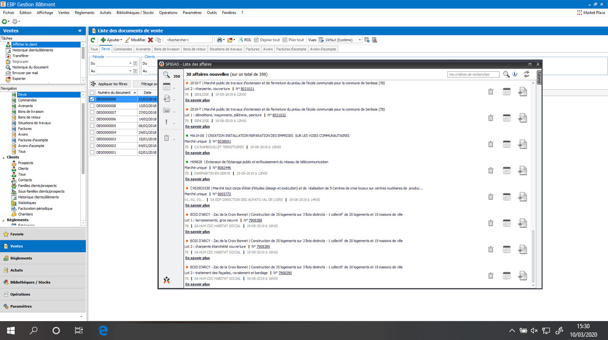
Task: Open the SPIGAO info icon beside search
Action: point(515,75)
